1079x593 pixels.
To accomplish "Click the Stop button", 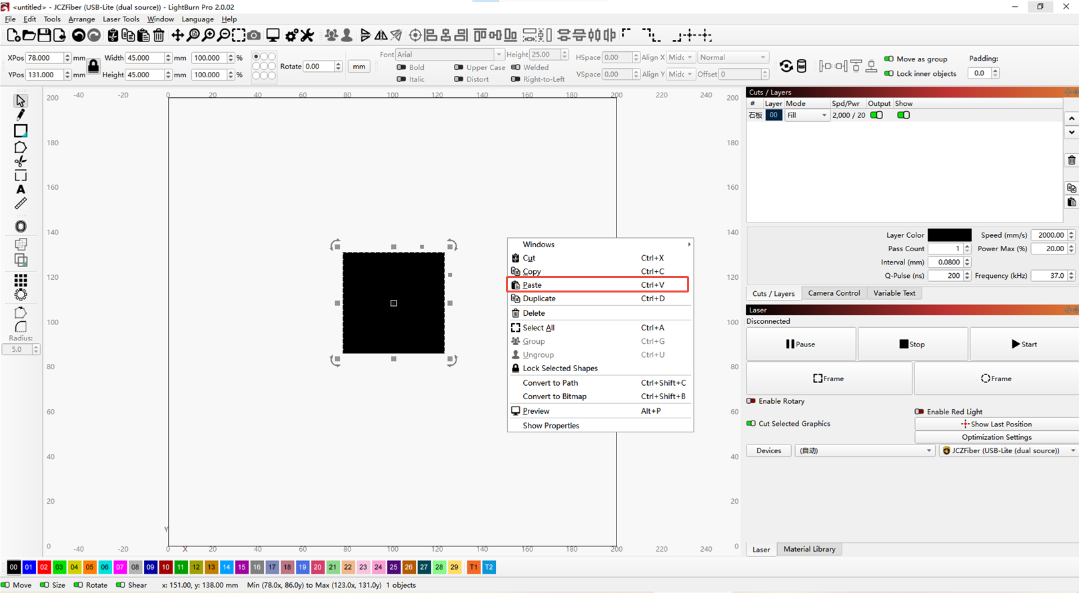I will pyautogui.click(x=912, y=344).
